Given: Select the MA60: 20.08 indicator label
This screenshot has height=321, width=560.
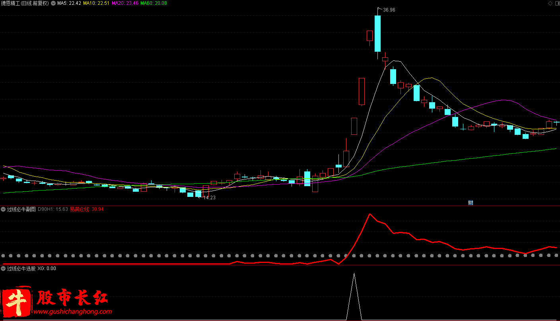Looking at the screenshot, I should [x=154, y=3].
